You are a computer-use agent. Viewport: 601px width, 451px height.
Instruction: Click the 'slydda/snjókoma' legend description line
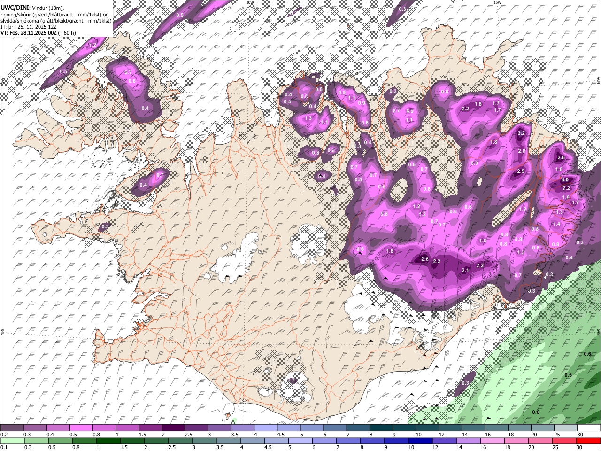56,21
